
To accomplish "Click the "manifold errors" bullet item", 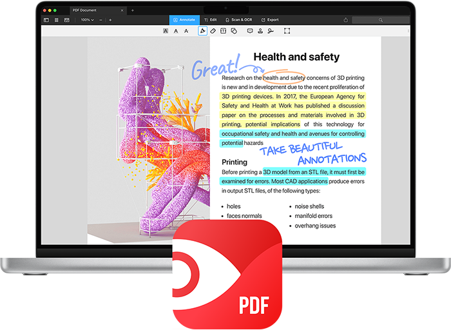I will 314,216.
